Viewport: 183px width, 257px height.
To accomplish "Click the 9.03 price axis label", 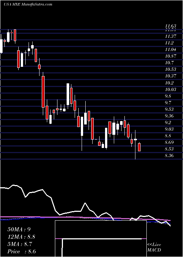I will pyautogui.click(x=169, y=129).
